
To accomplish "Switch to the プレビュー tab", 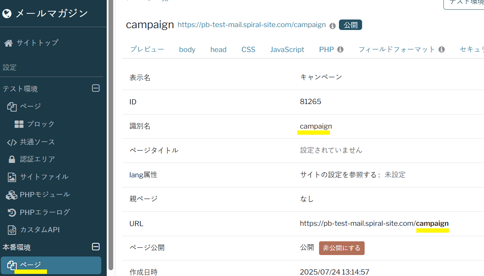I will (147, 49).
